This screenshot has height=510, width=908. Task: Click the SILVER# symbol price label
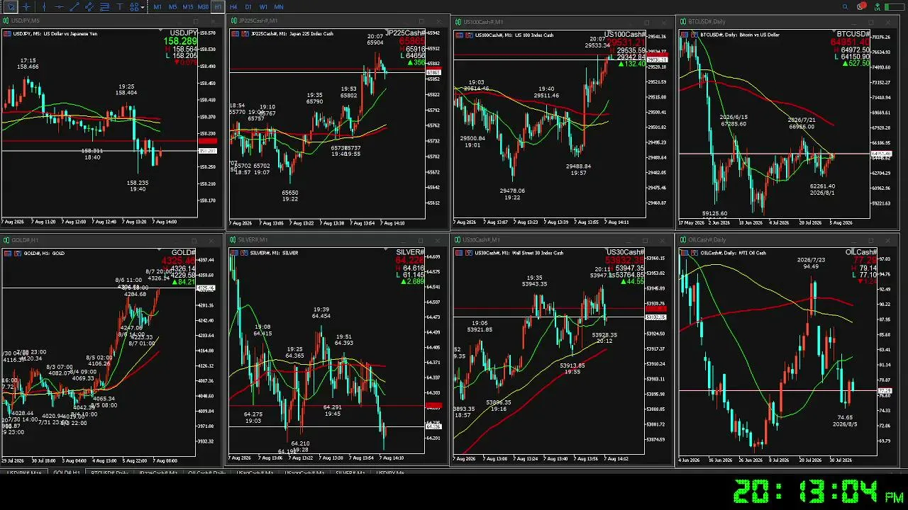point(410,252)
